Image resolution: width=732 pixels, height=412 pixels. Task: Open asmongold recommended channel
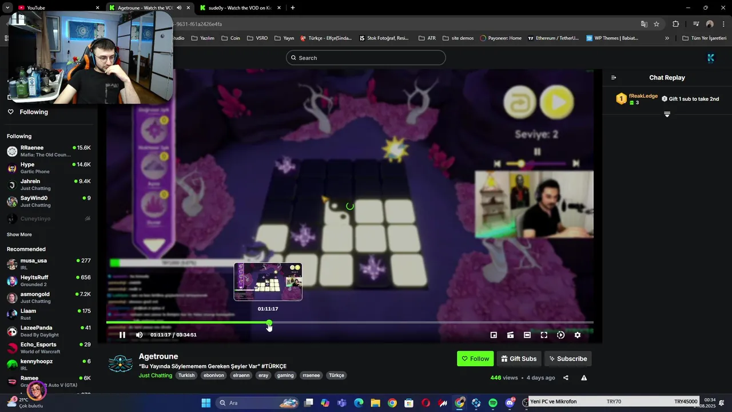pos(49,298)
